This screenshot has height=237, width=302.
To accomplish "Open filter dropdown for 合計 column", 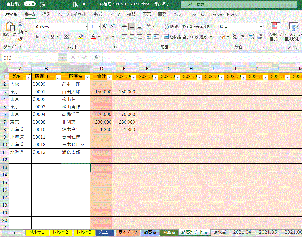I will (x=109, y=77).
